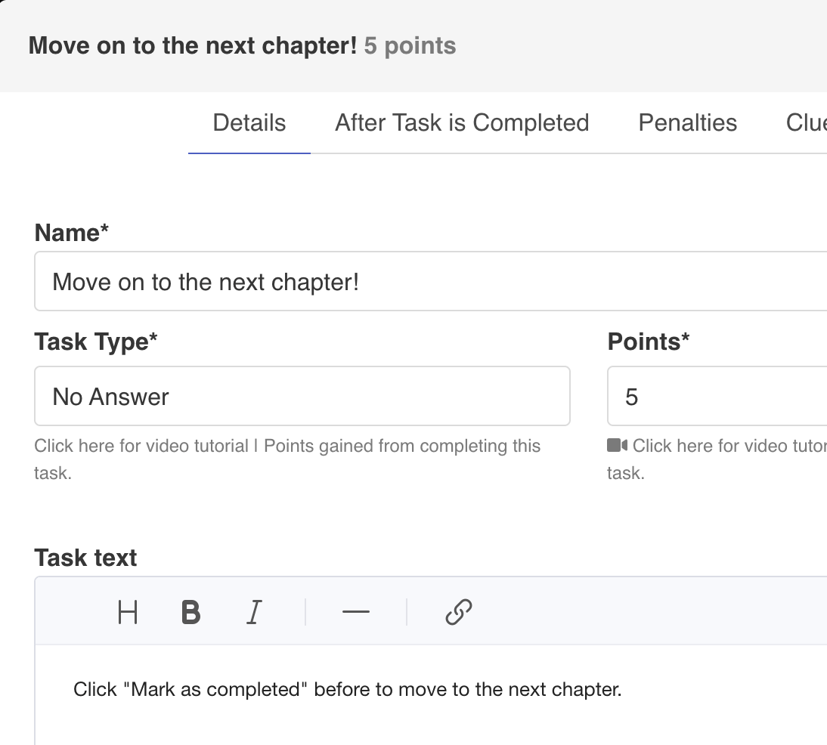Switch to the Details tab
This screenshot has width=827, height=745.
(x=249, y=123)
